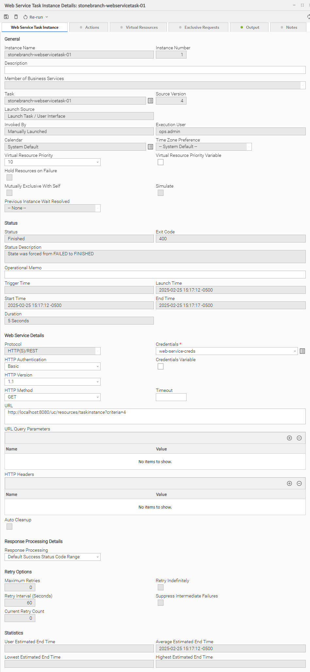
Task: Toggle the Credentials Variable checkbox
Action: 161,366
